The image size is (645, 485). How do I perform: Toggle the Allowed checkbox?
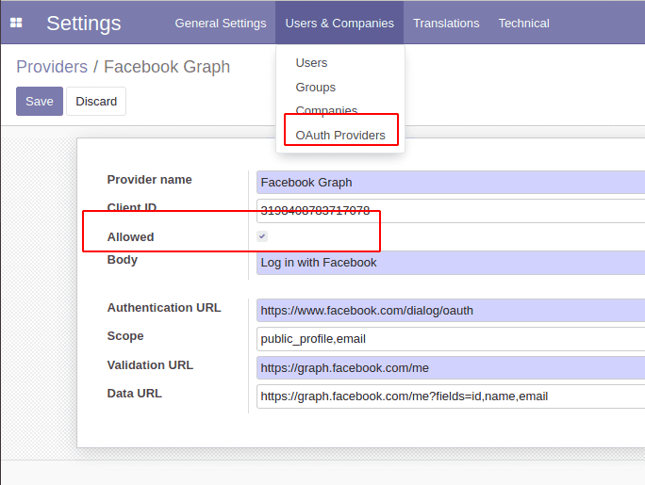[262, 236]
